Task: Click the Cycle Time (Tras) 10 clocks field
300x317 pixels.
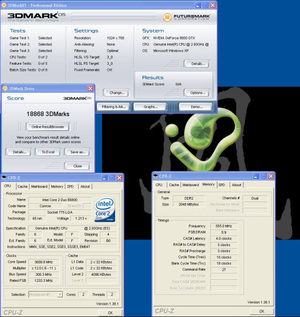Action: point(224,257)
